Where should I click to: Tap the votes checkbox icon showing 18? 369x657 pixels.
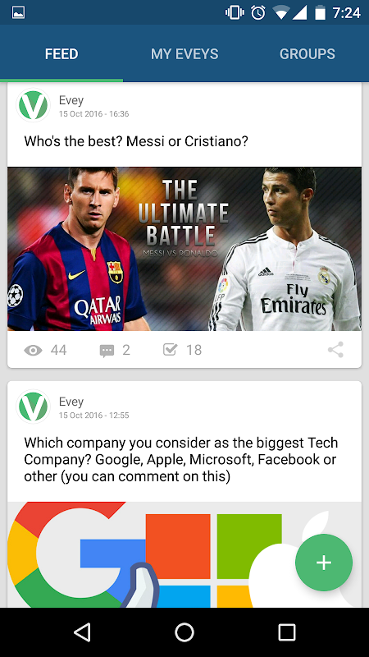(171, 350)
